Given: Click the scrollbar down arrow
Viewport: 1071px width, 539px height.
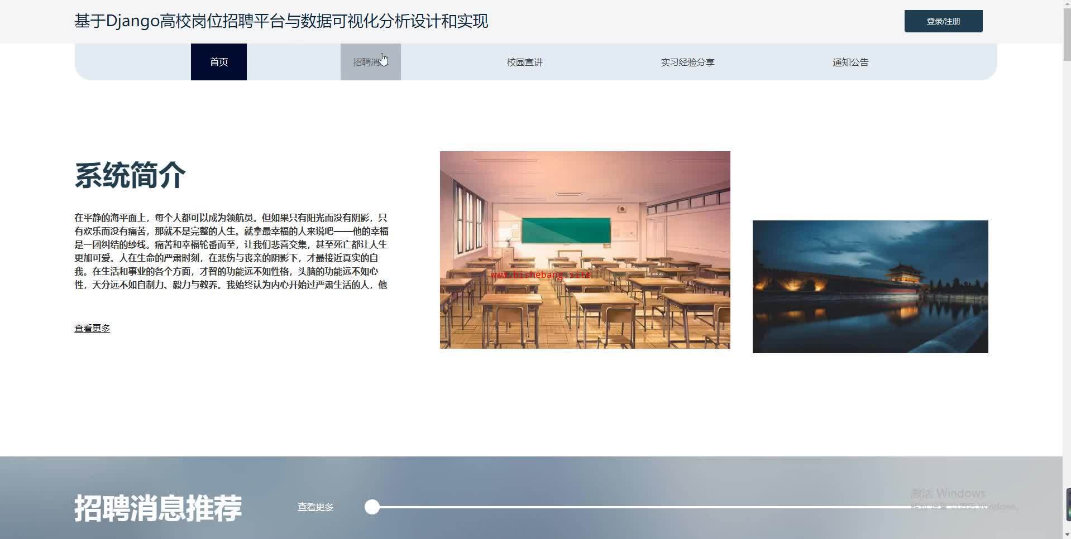Looking at the screenshot, I should pos(1067,534).
